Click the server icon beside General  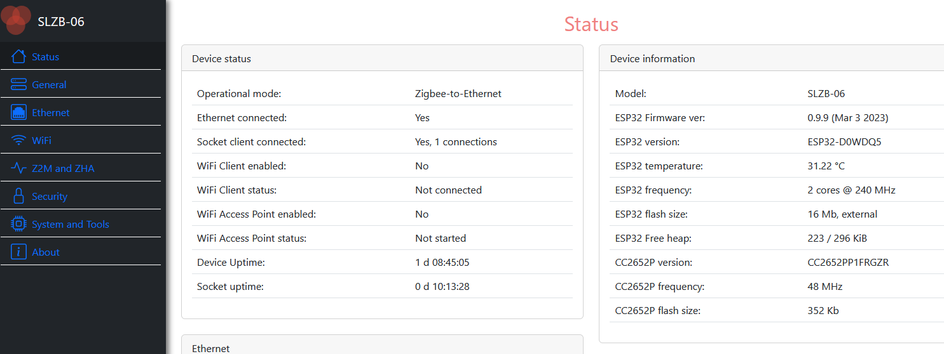click(x=19, y=84)
